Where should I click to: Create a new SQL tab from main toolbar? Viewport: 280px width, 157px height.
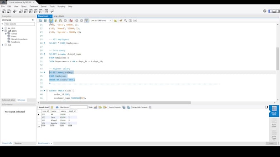click(4, 11)
